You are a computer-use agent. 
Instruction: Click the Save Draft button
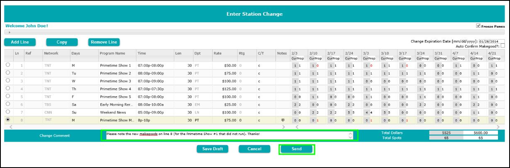pyautogui.click(x=212, y=149)
